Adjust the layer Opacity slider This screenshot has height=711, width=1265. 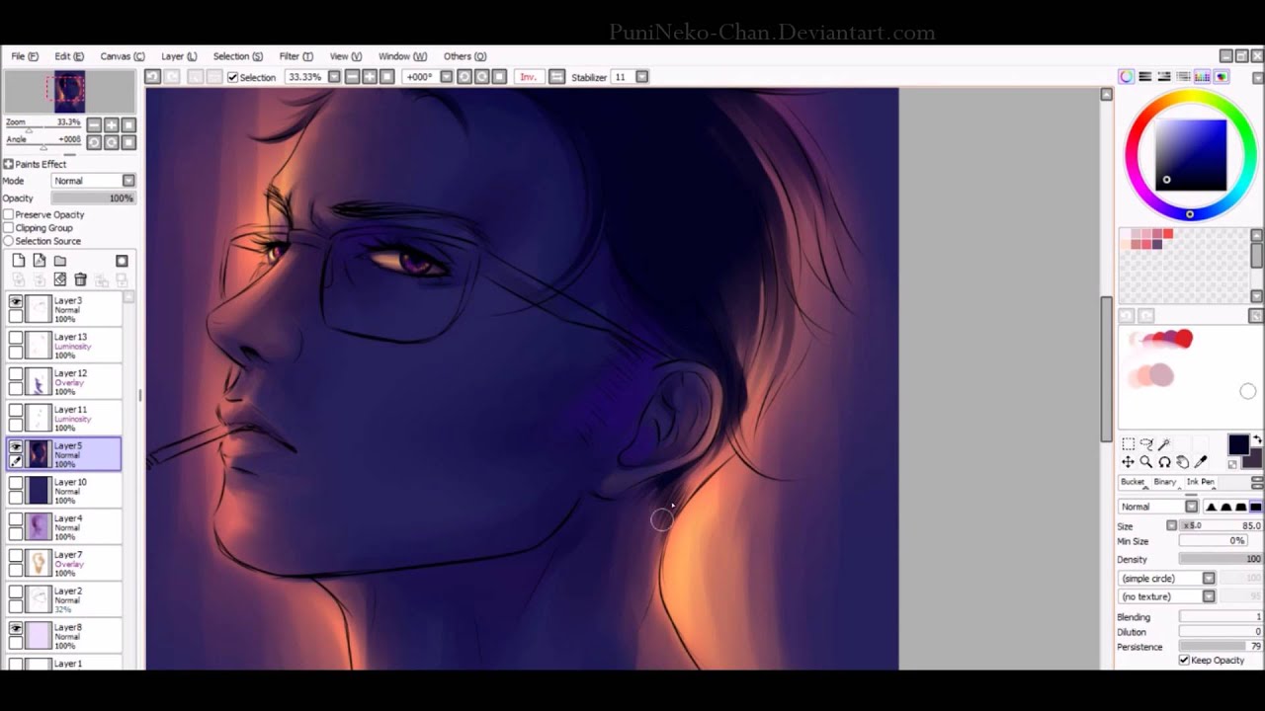click(93, 198)
